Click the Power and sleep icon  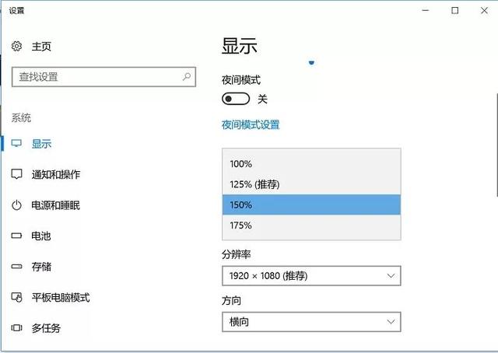17,205
